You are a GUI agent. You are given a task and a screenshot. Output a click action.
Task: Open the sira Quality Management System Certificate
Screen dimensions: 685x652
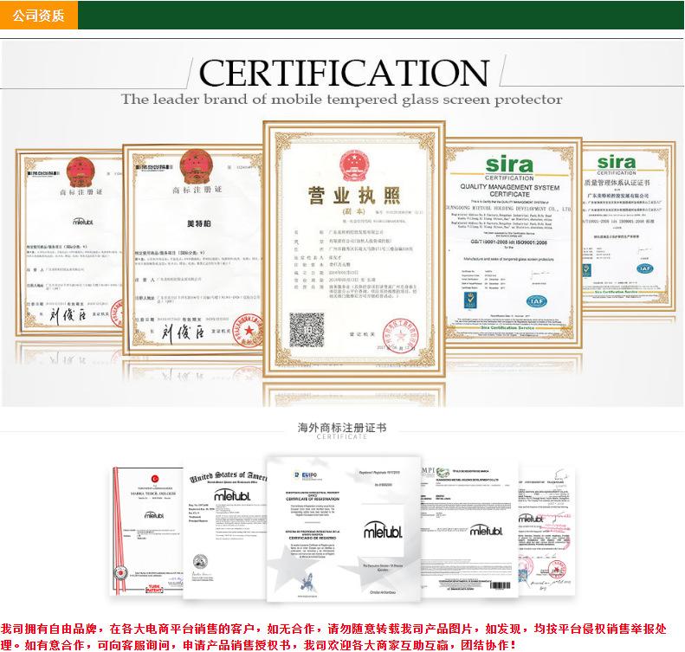pos(514,242)
